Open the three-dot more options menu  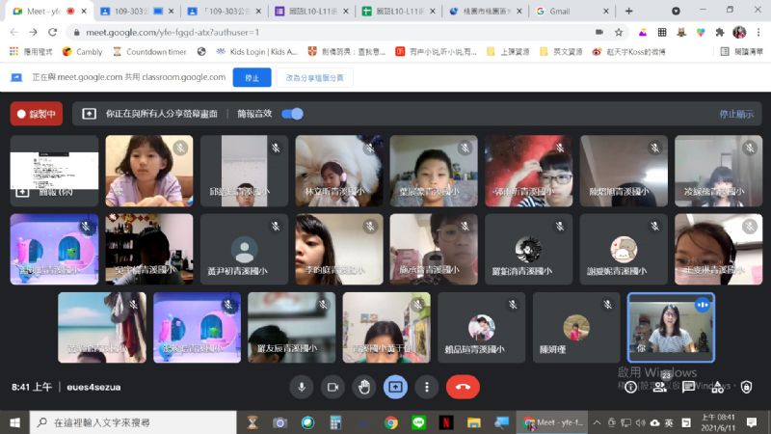click(x=426, y=387)
